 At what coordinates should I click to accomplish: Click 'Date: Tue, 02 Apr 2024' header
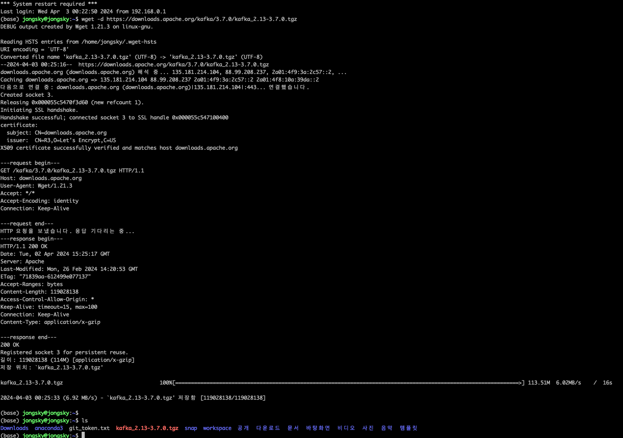tap(55, 254)
